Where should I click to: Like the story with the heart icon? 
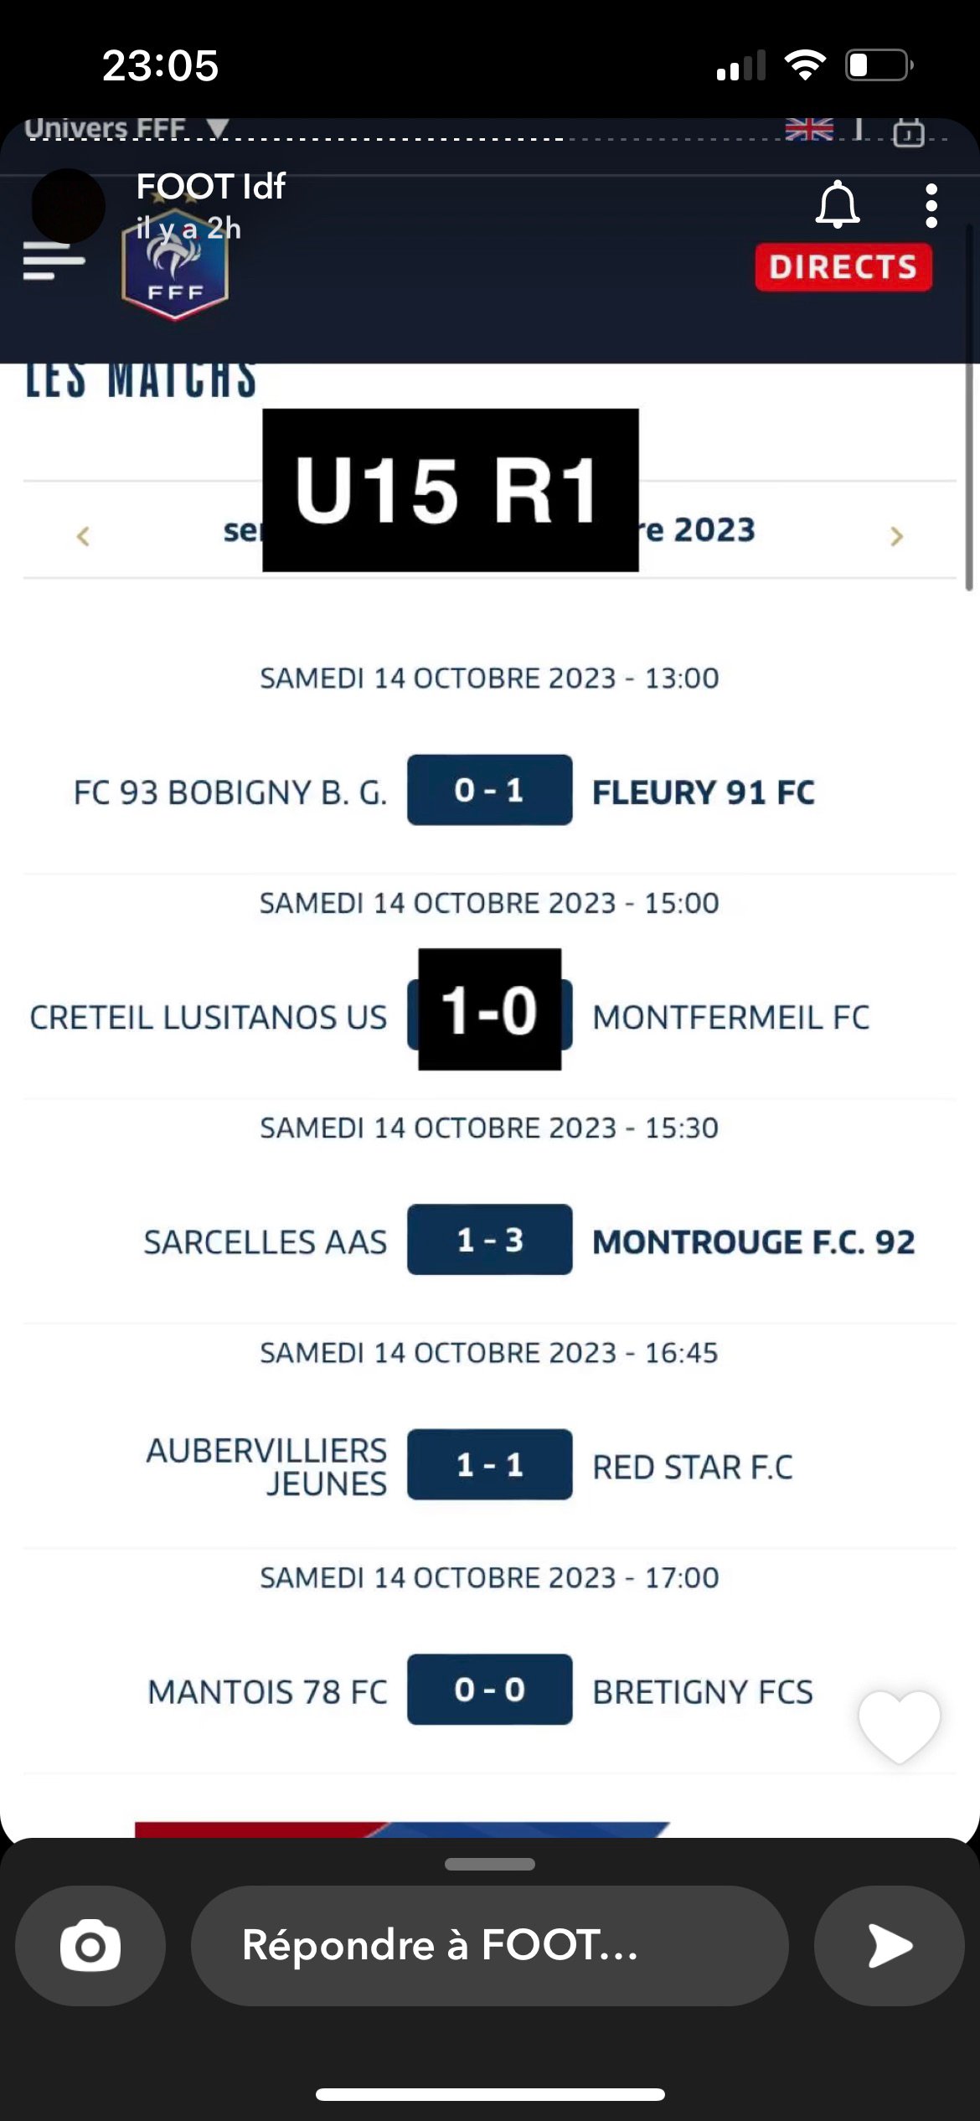(899, 1726)
